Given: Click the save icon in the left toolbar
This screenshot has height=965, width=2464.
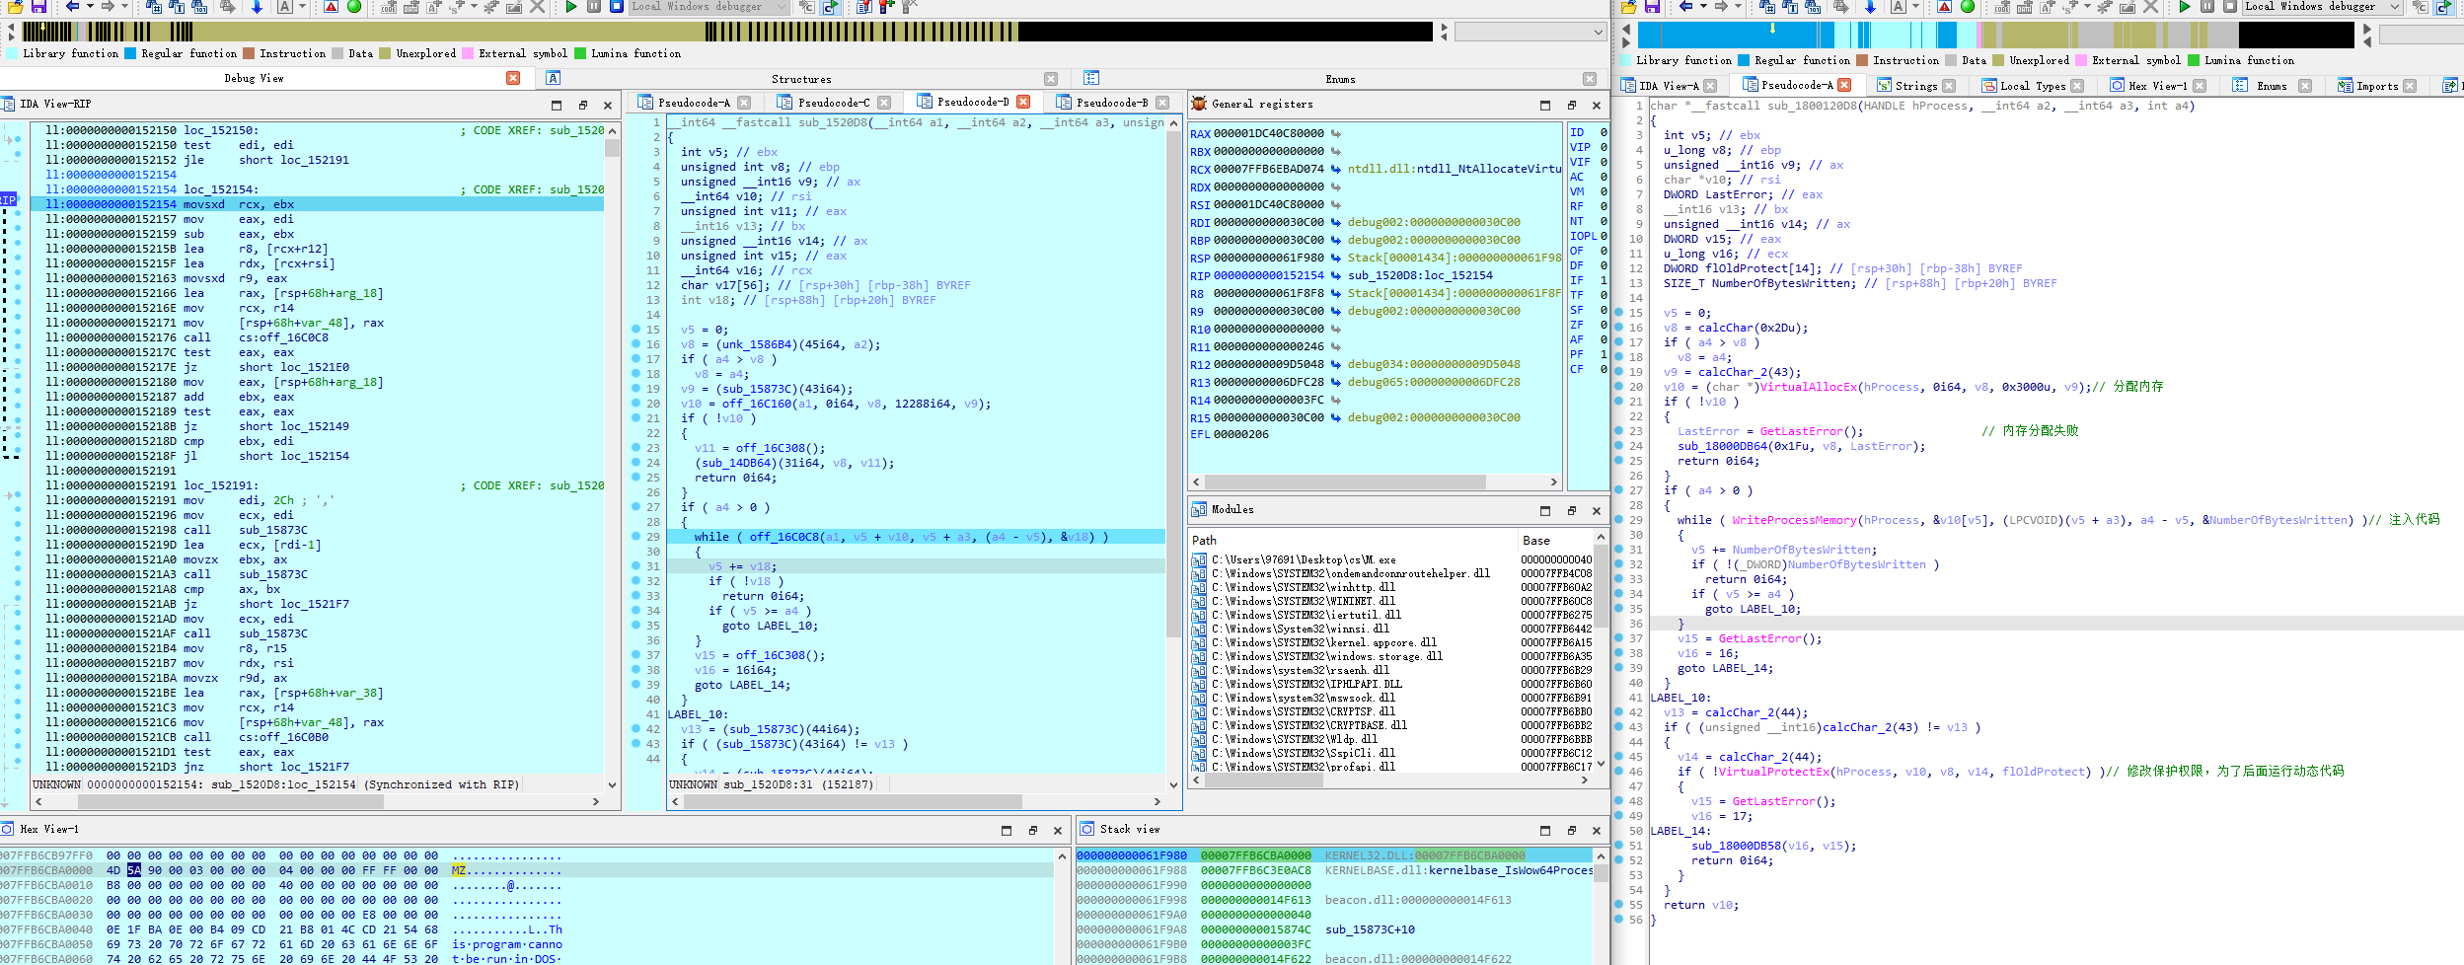Looking at the screenshot, I should tap(38, 7).
